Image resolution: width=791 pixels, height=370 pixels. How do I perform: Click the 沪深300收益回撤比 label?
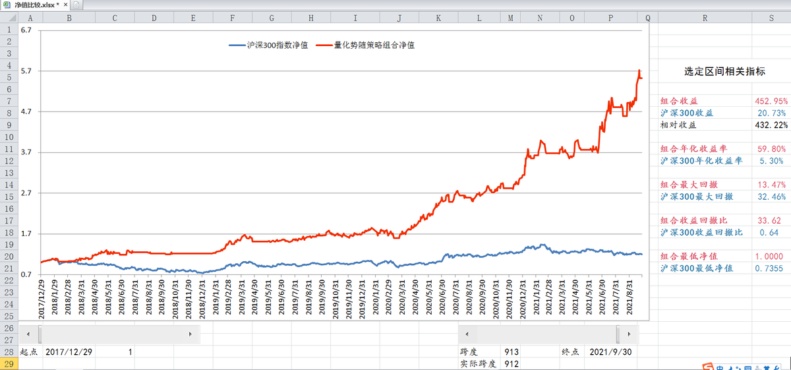point(701,232)
